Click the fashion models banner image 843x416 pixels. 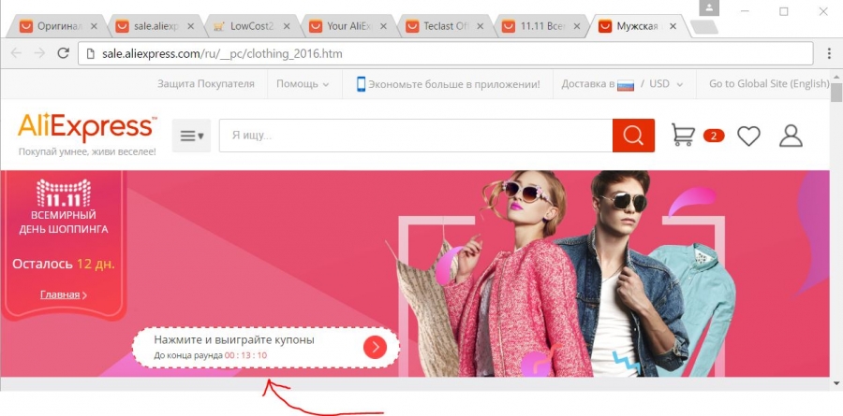(x=559, y=274)
